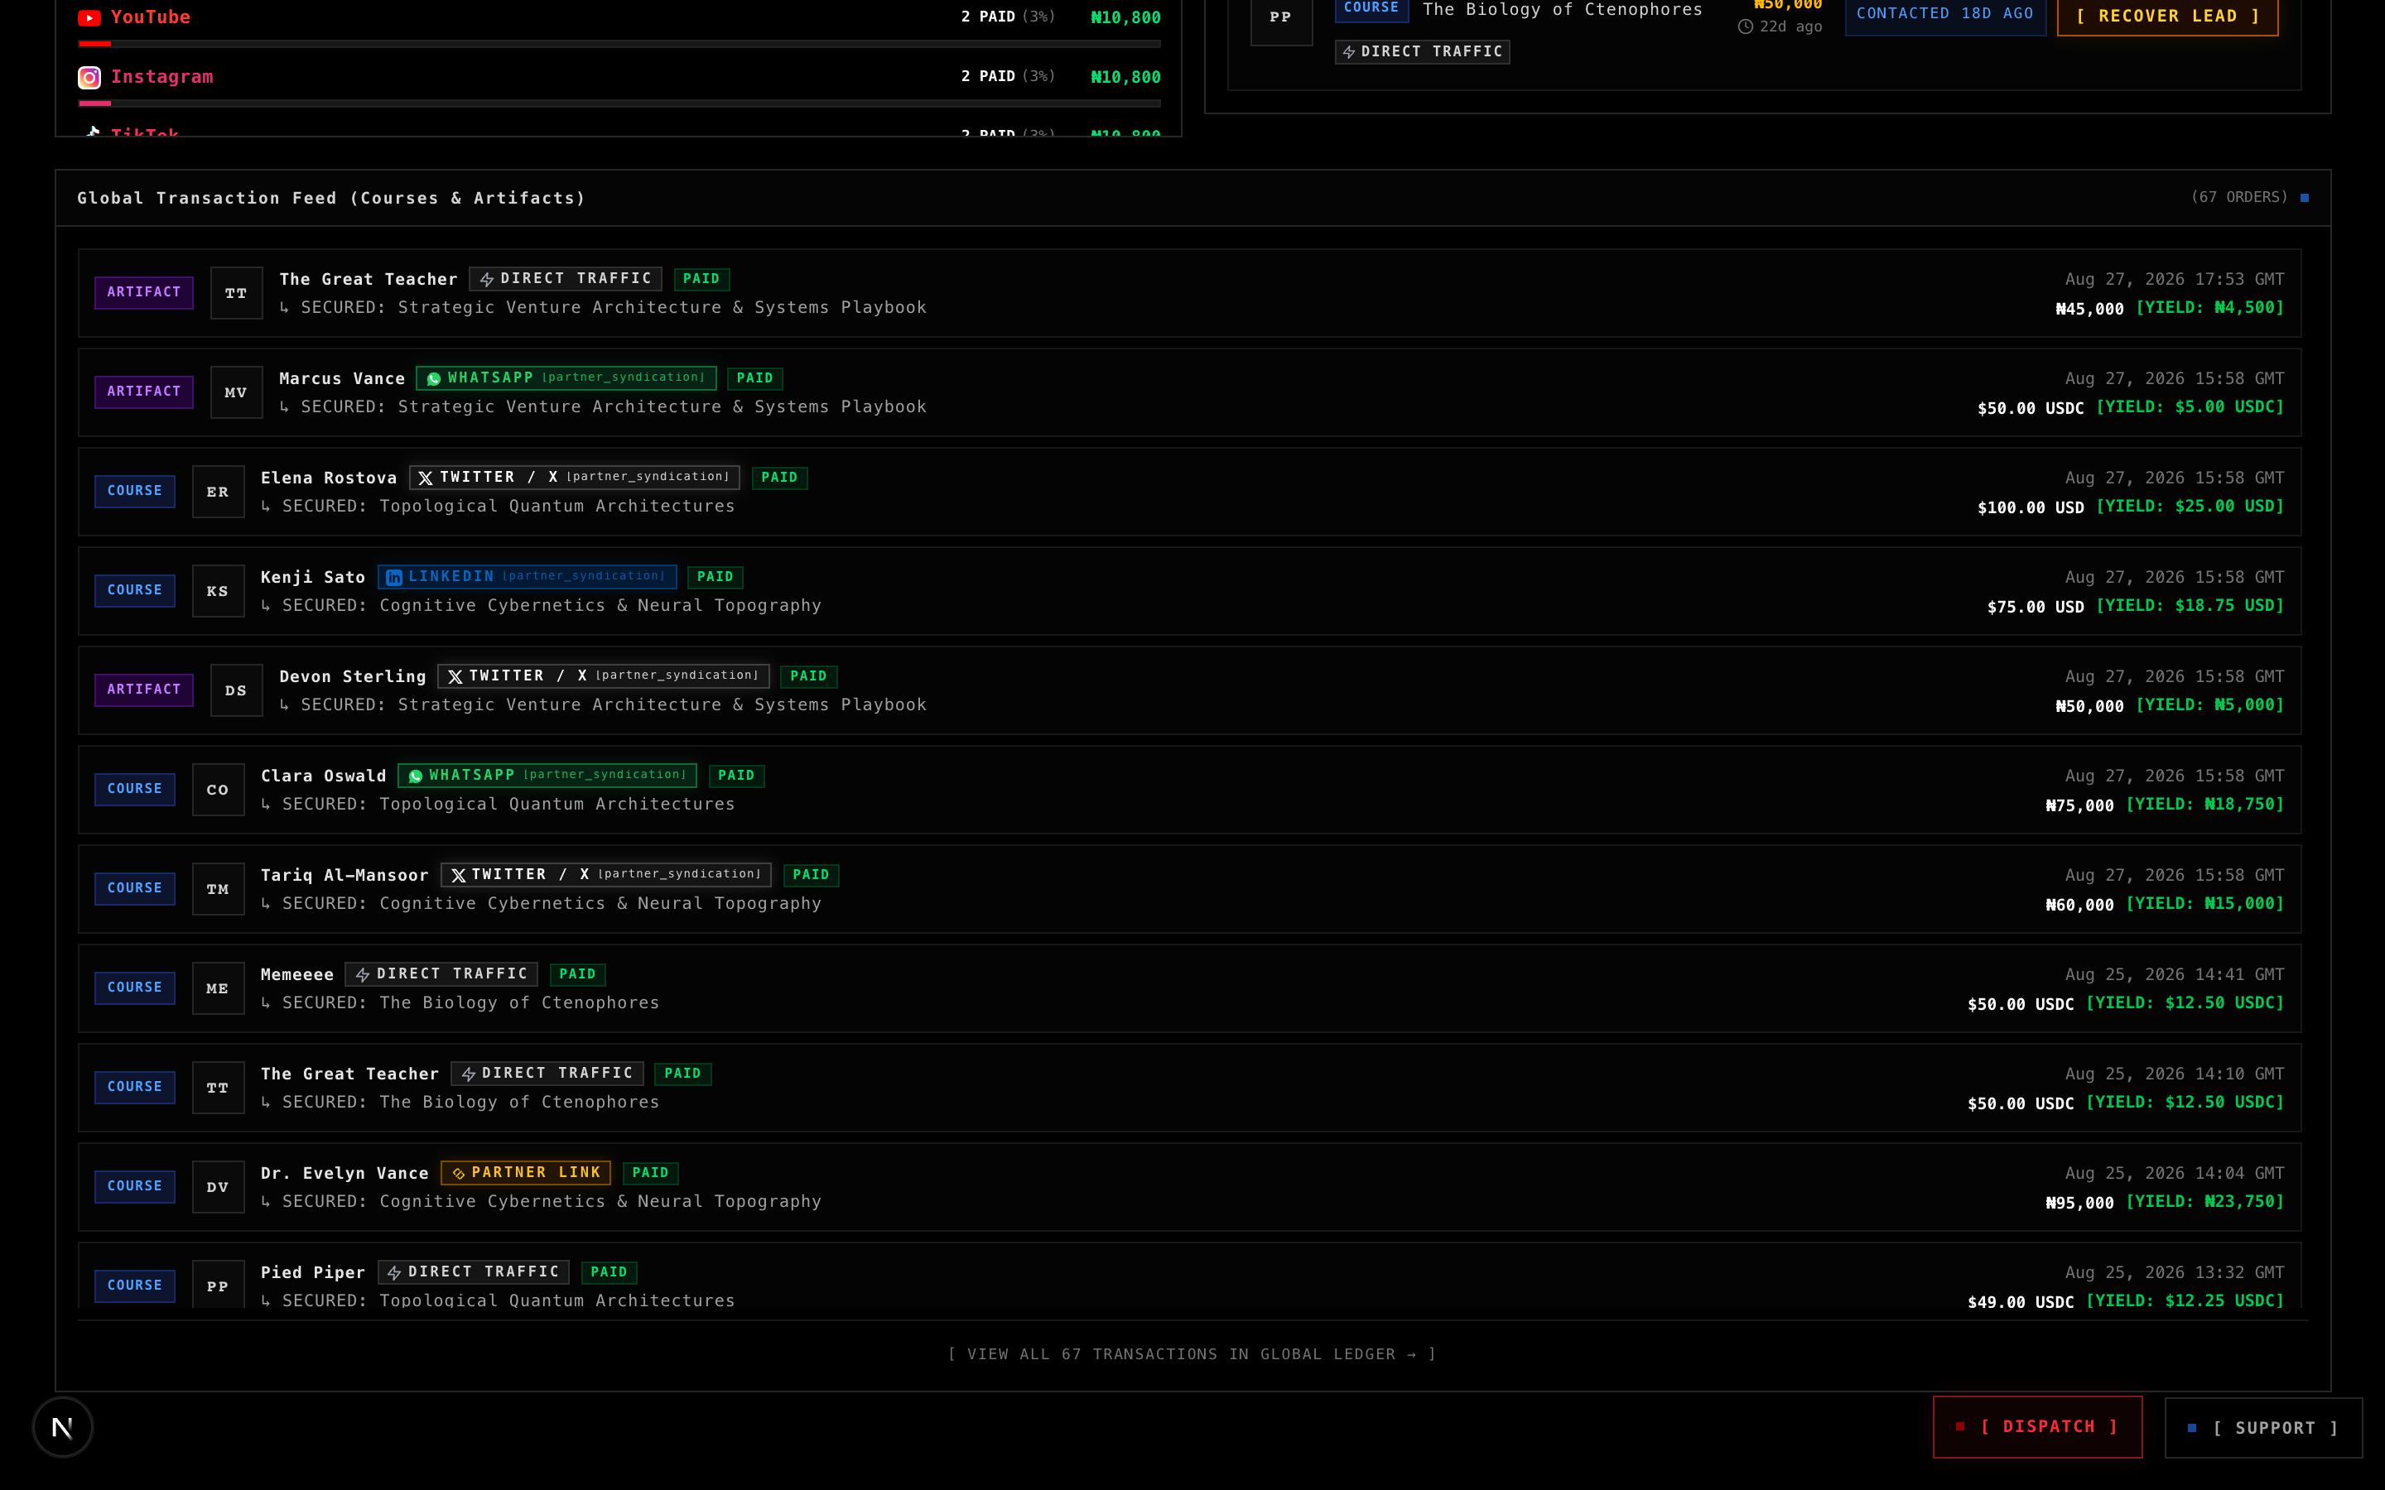Open the DISPATCH button
Screen dimensions: 2385x1490
[2037, 1426]
